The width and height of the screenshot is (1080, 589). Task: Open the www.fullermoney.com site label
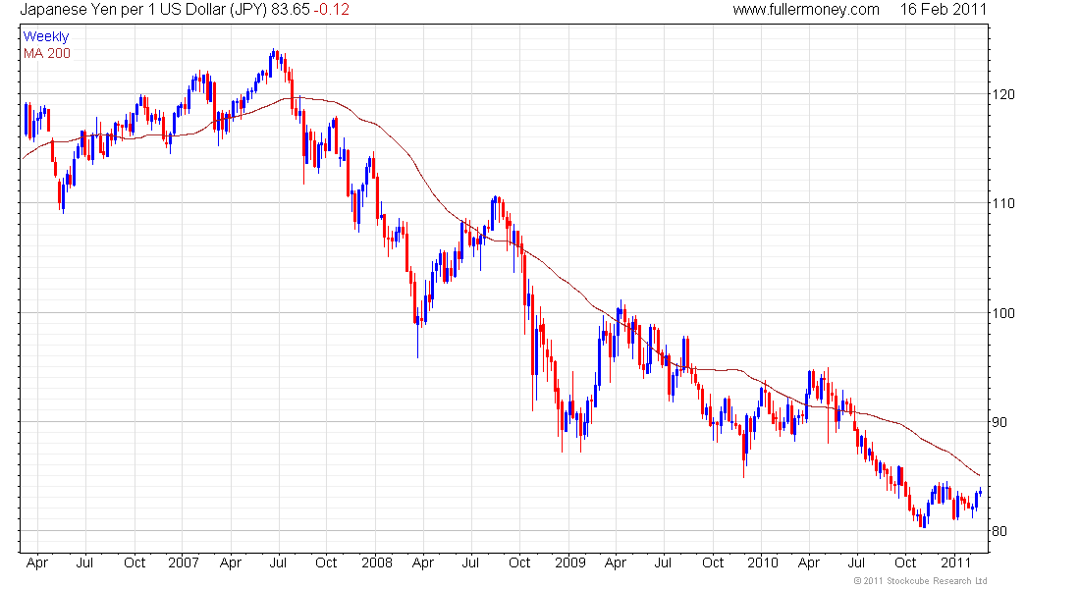coord(806,10)
